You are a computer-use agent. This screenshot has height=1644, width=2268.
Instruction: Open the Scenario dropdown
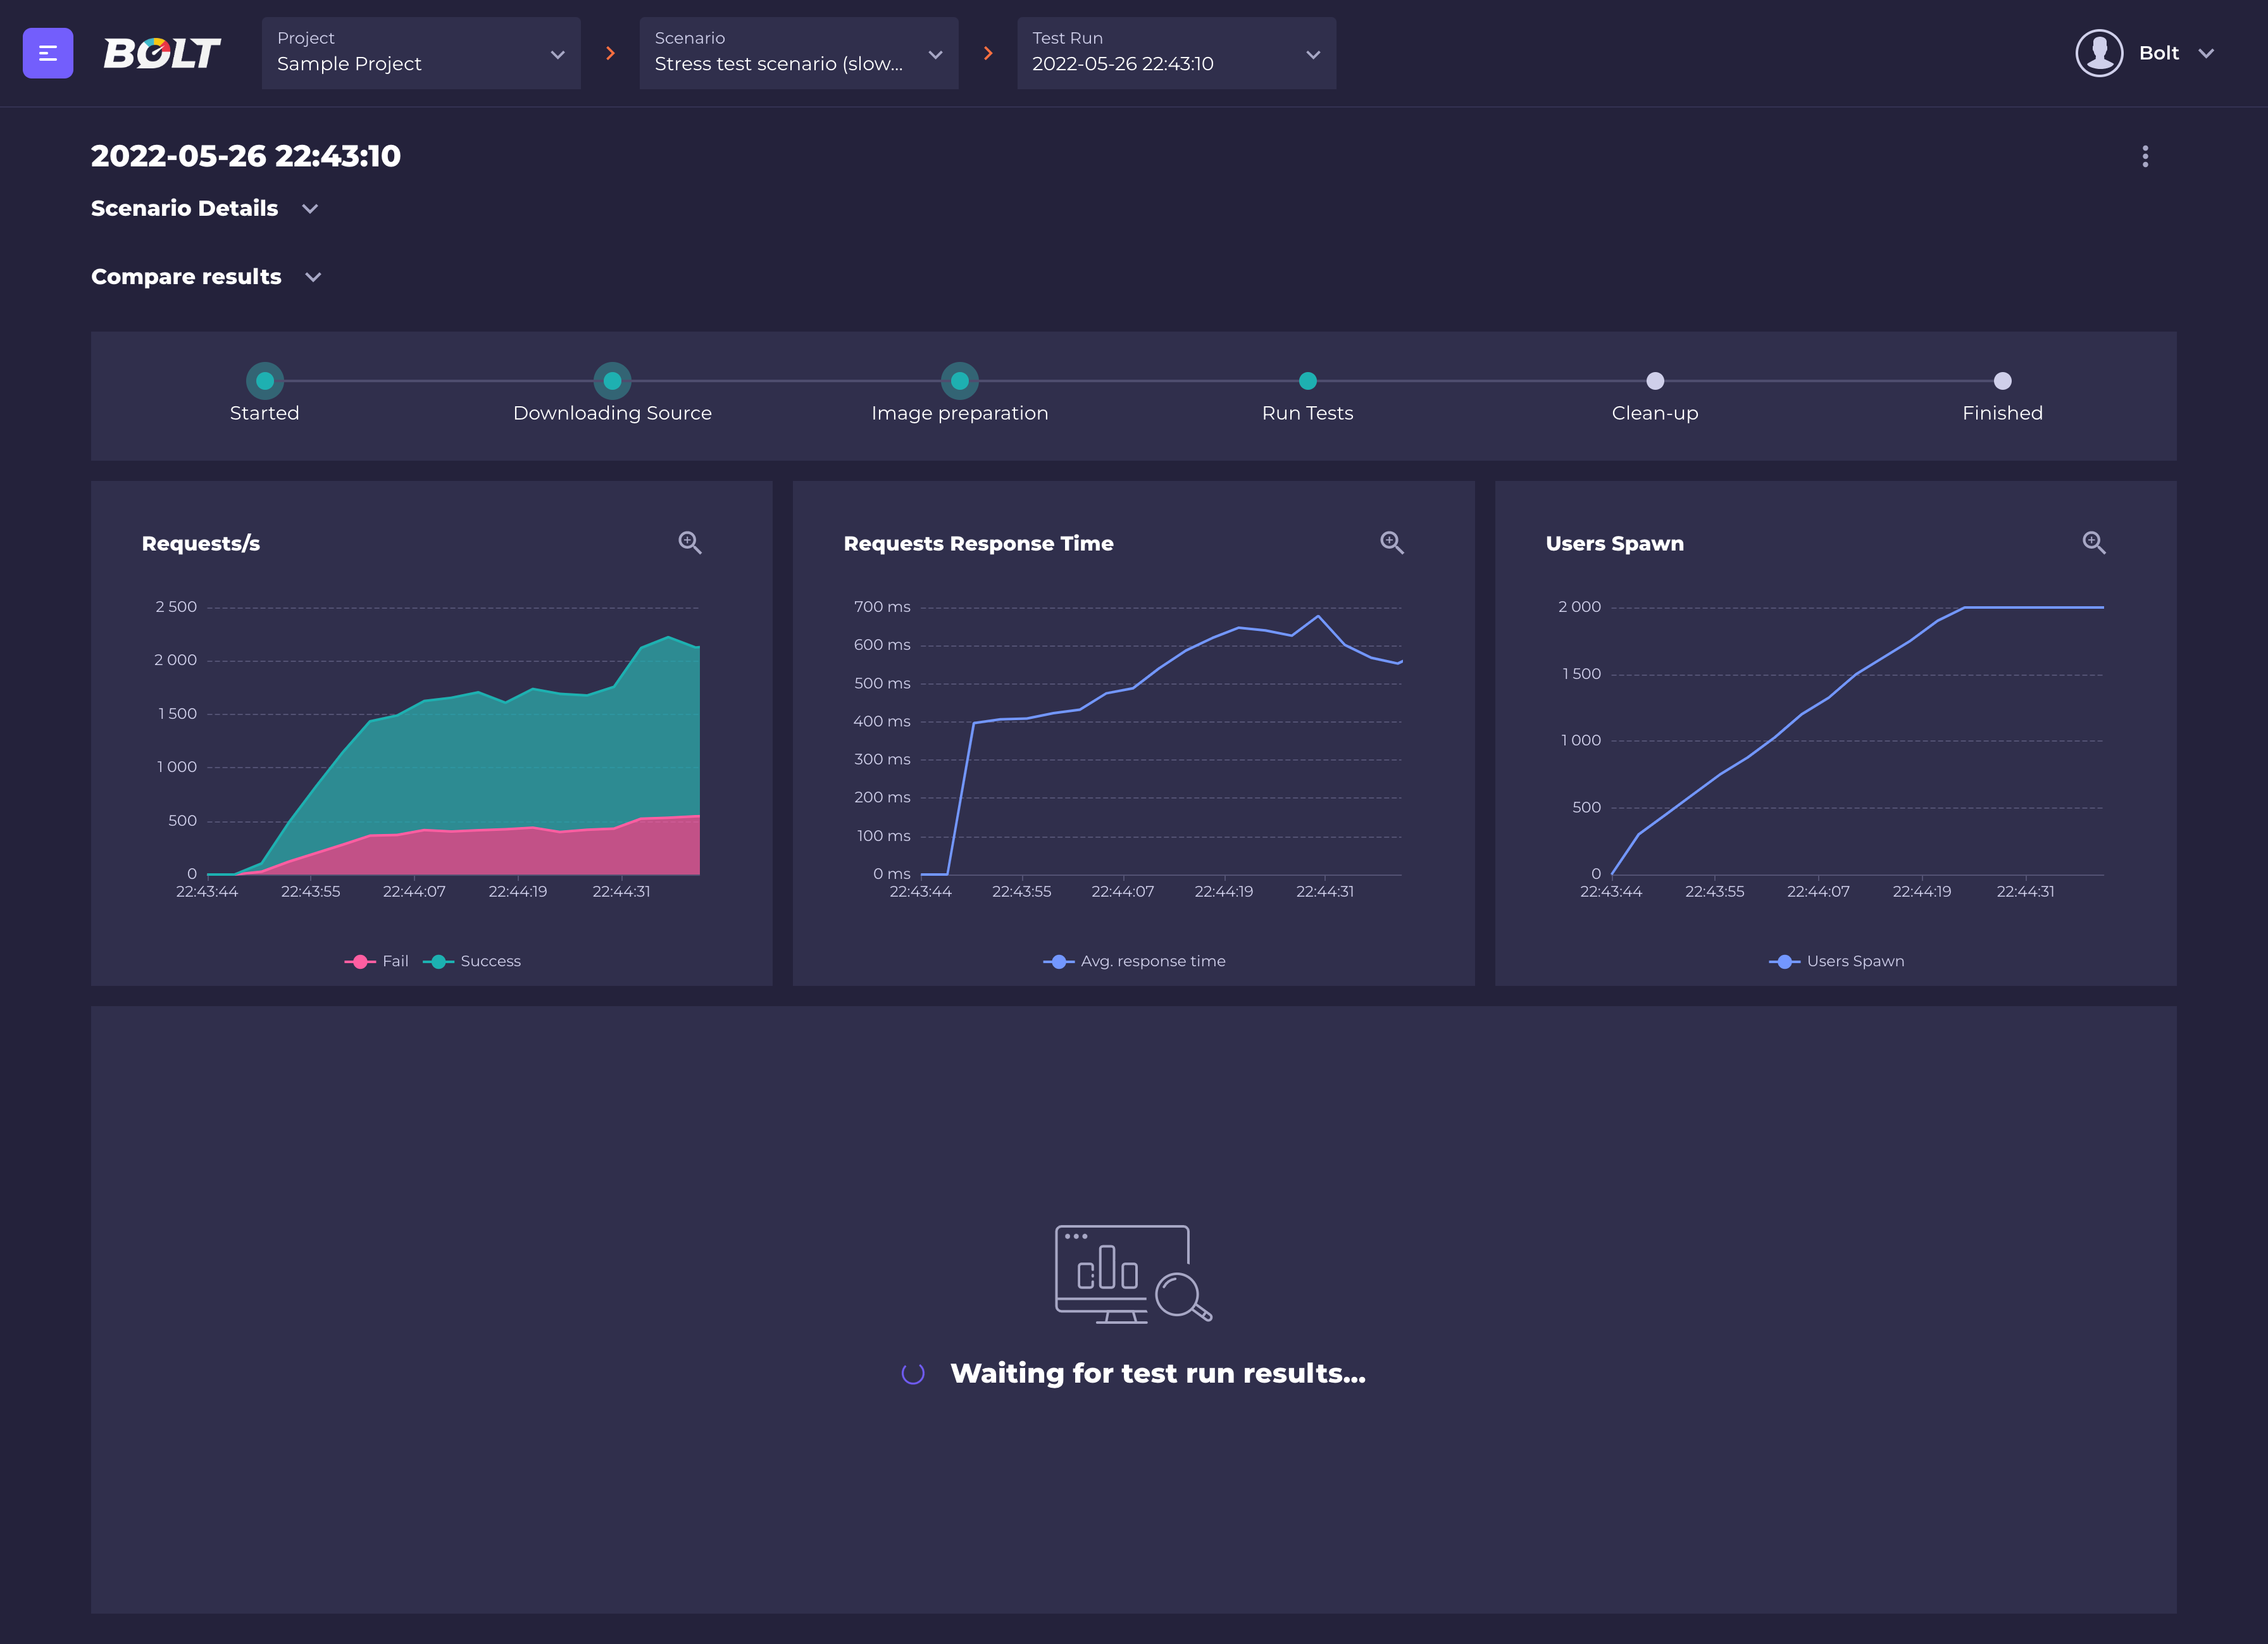(798, 53)
